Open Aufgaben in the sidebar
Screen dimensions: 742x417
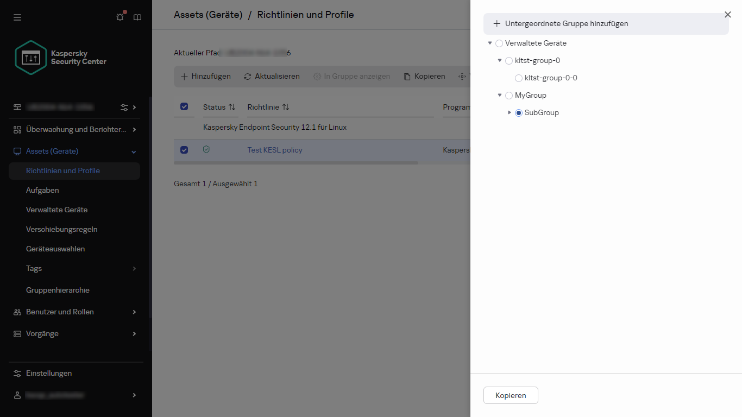click(x=42, y=190)
